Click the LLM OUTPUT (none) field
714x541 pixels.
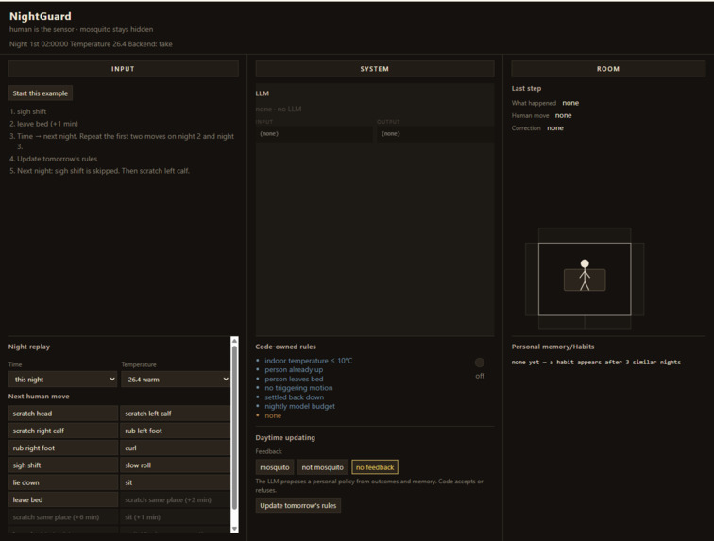coord(435,134)
